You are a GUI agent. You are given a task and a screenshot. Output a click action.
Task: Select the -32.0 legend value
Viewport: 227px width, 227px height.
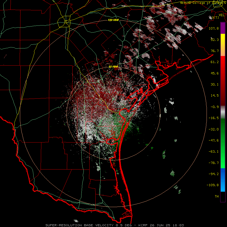tap(214, 129)
